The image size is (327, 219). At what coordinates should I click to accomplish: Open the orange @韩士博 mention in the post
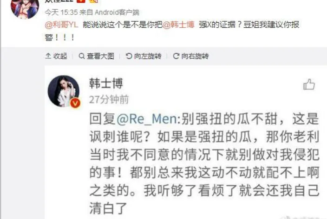[x=178, y=25]
